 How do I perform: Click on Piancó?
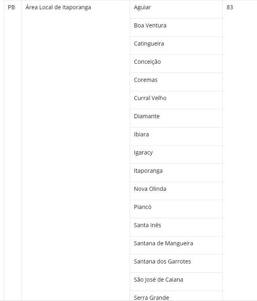coord(143,207)
